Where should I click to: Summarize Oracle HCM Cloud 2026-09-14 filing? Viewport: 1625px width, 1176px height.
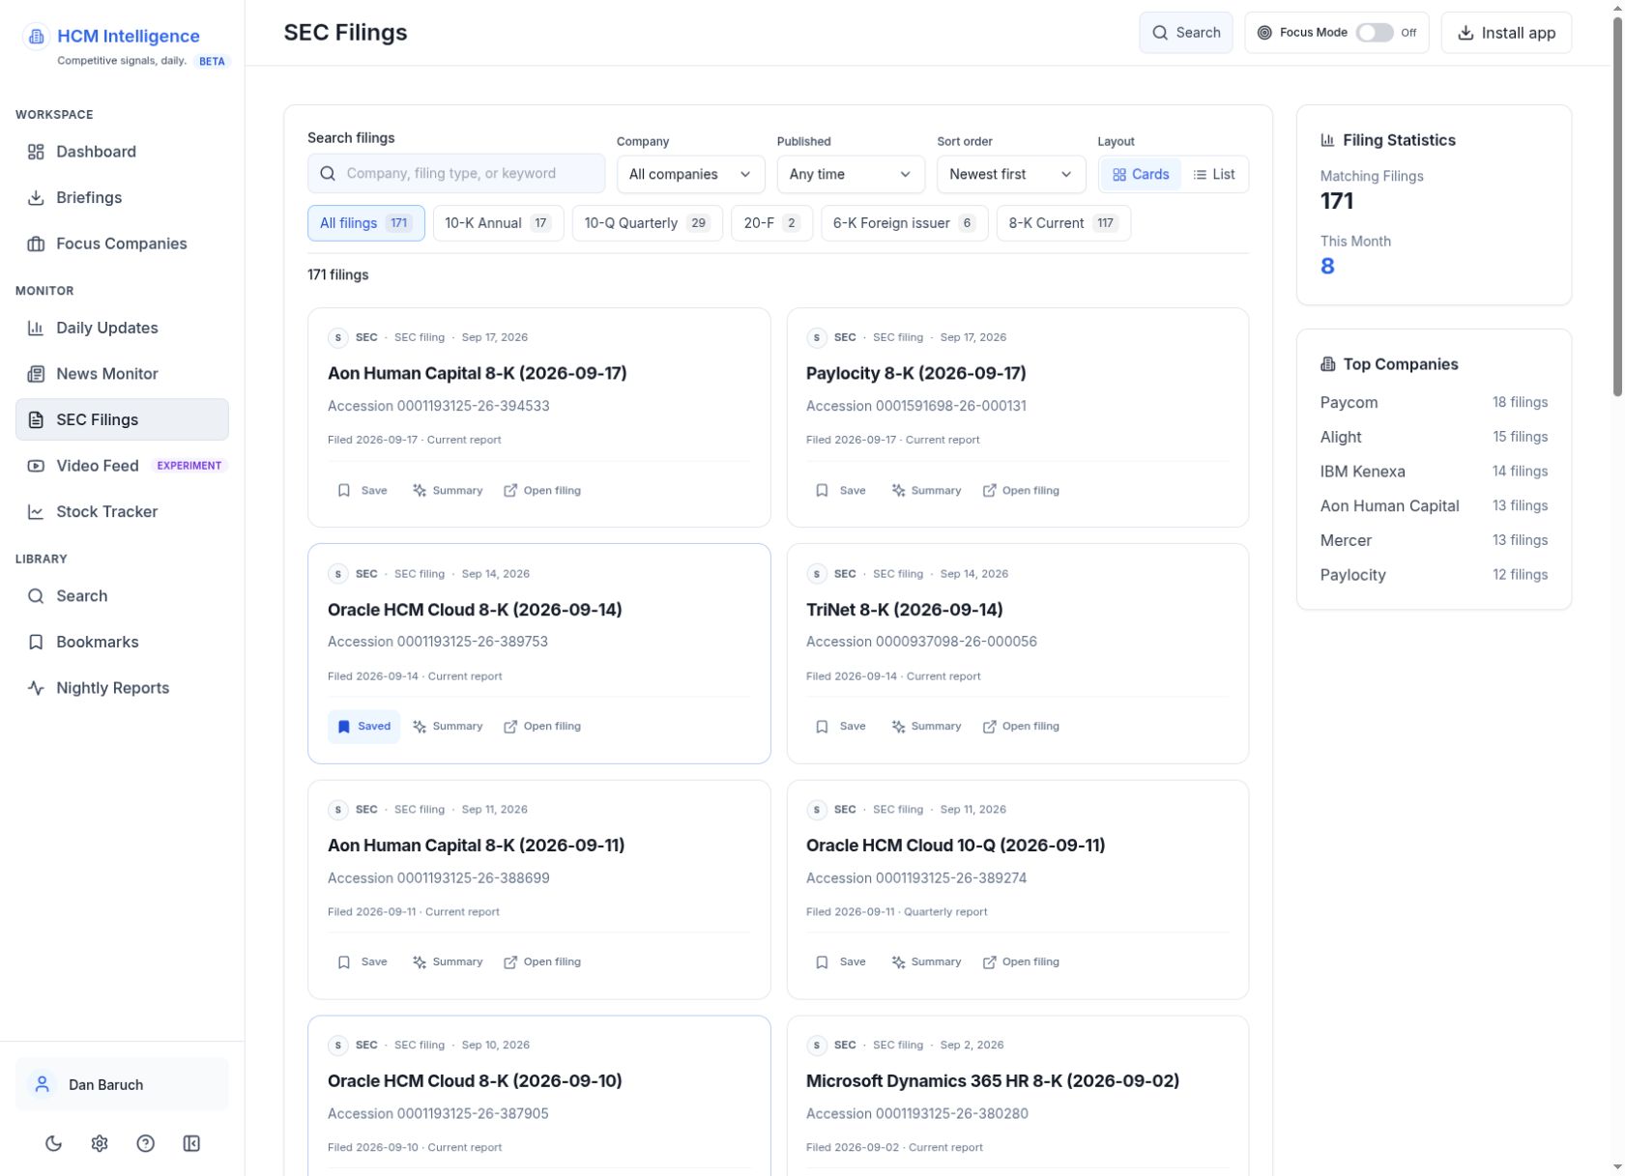click(448, 727)
